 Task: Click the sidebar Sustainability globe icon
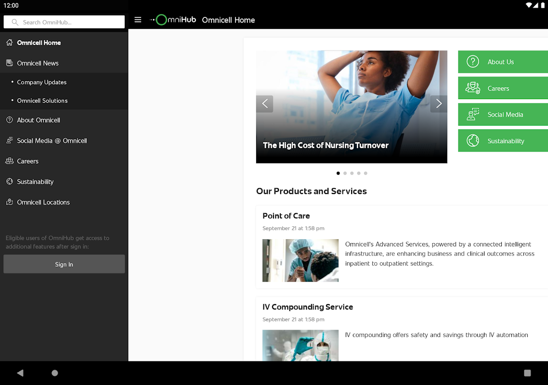[10, 181]
